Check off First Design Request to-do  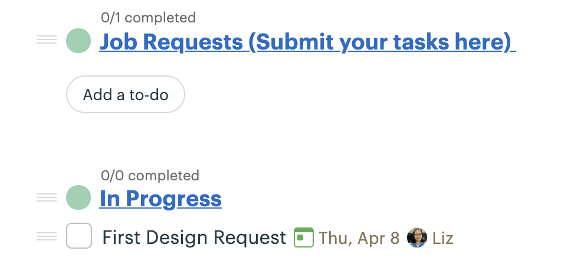pos(79,236)
